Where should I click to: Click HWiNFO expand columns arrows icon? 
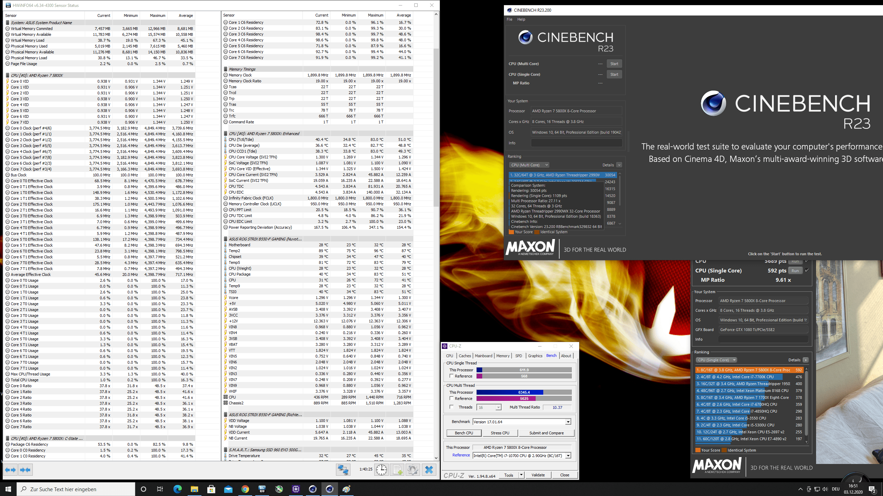pyautogui.click(x=11, y=470)
